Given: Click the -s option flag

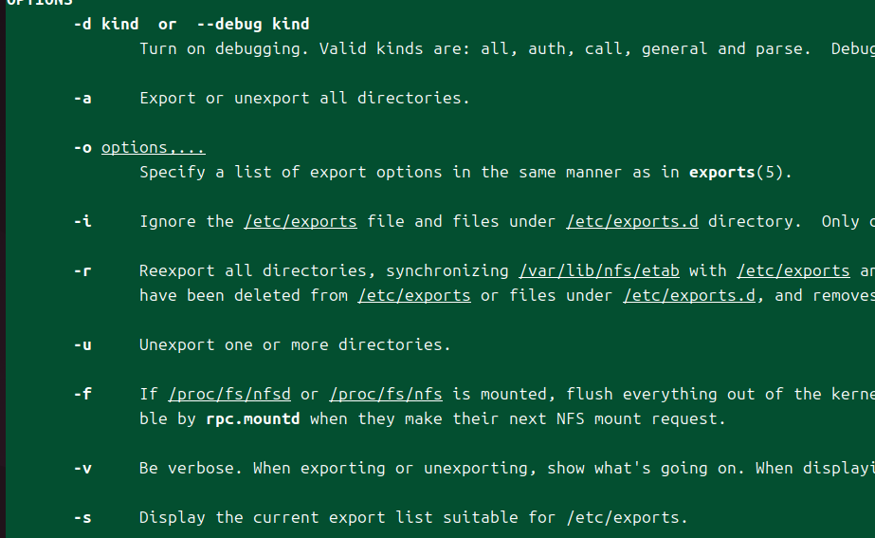Looking at the screenshot, I should coord(82,517).
